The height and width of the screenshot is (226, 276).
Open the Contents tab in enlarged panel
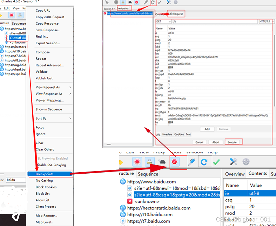click(x=258, y=173)
